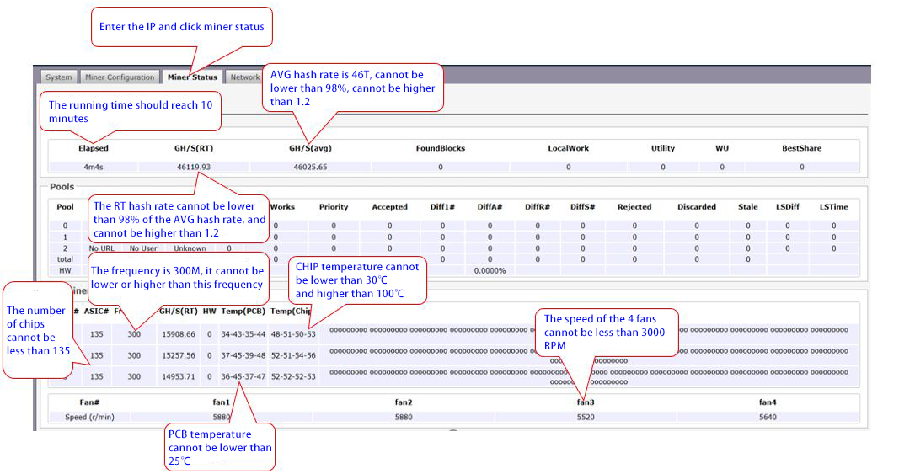
Task: Click the 37-45-39-48 PCB temperature cell
Action: (242, 355)
